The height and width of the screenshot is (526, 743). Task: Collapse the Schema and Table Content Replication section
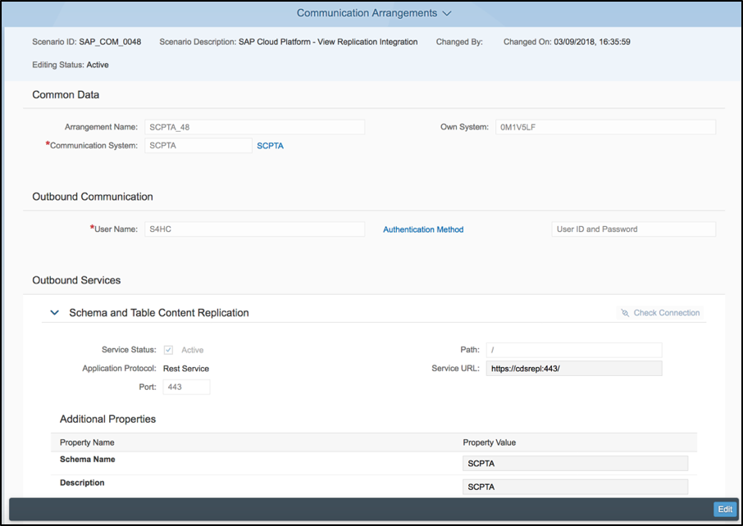(x=54, y=312)
